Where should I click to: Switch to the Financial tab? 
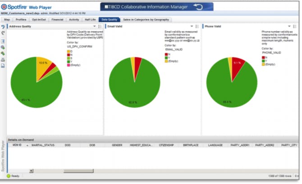(57, 20)
